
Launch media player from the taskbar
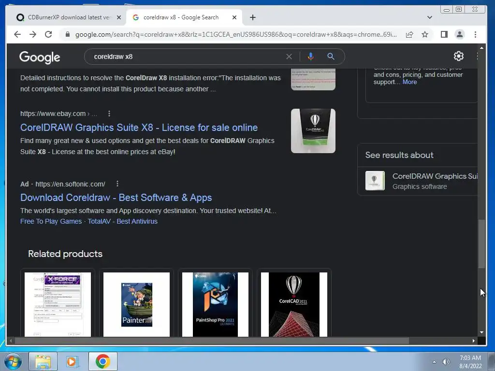[72, 361]
